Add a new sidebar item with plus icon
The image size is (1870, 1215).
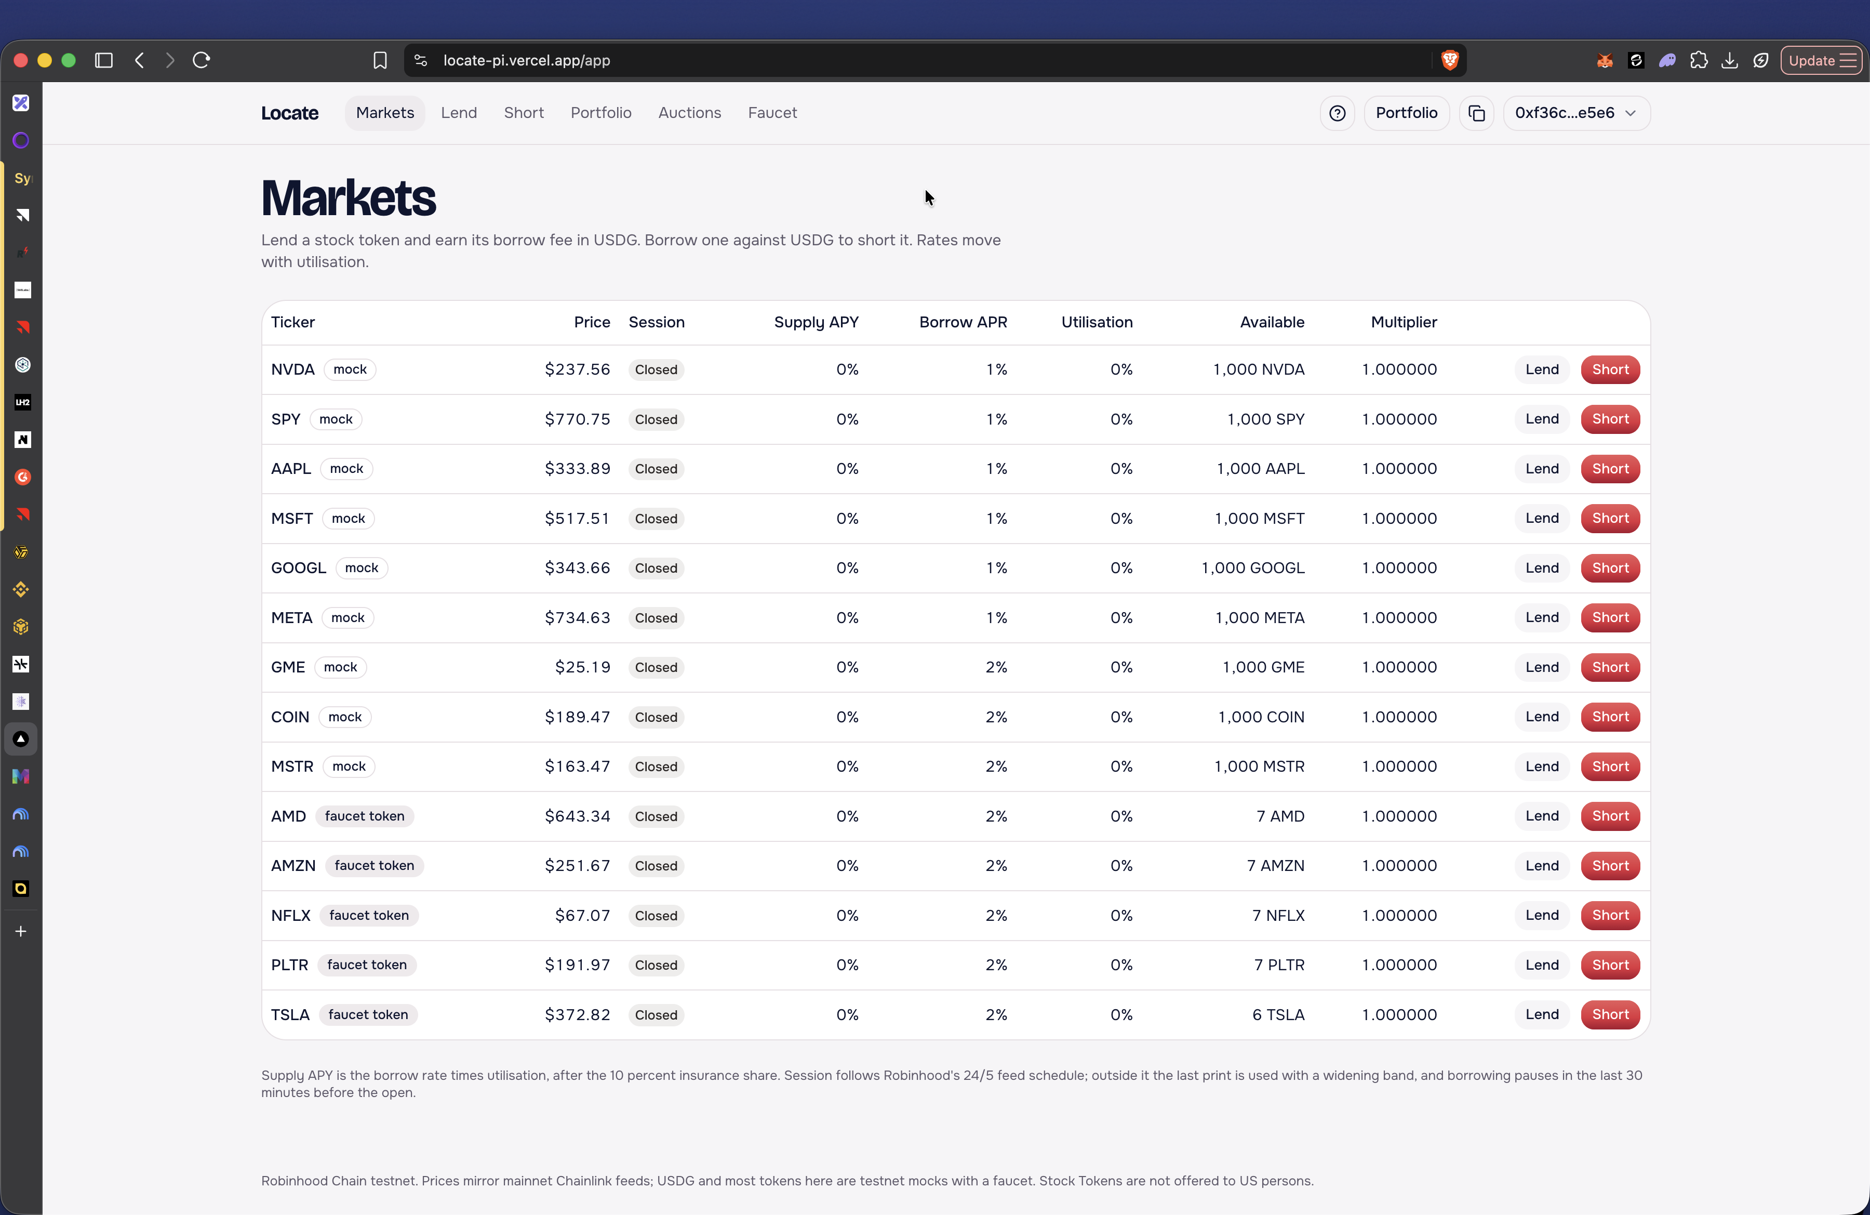[x=21, y=931]
